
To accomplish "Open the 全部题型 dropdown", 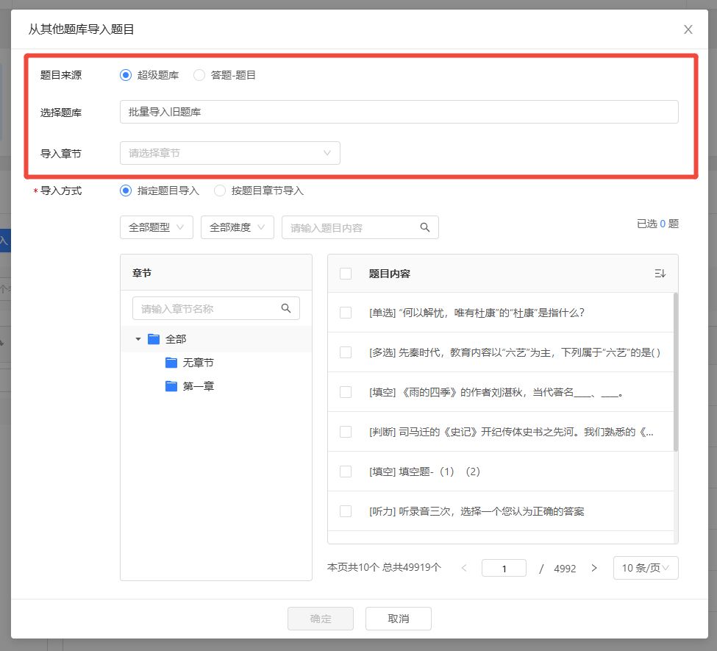I will pyautogui.click(x=156, y=228).
